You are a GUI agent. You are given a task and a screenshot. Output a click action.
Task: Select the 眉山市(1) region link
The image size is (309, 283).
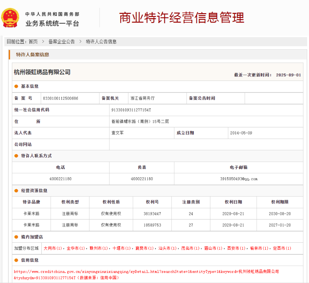click(x=213, y=248)
